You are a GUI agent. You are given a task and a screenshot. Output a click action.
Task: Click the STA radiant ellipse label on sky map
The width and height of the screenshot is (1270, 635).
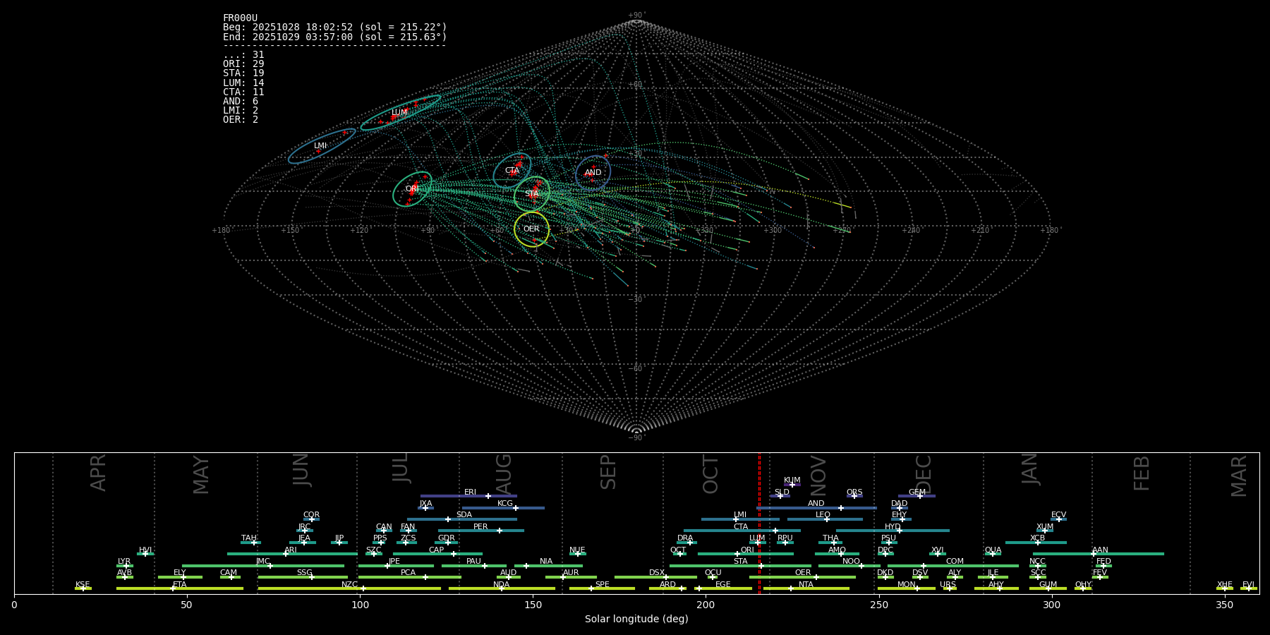pyautogui.click(x=531, y=194)
